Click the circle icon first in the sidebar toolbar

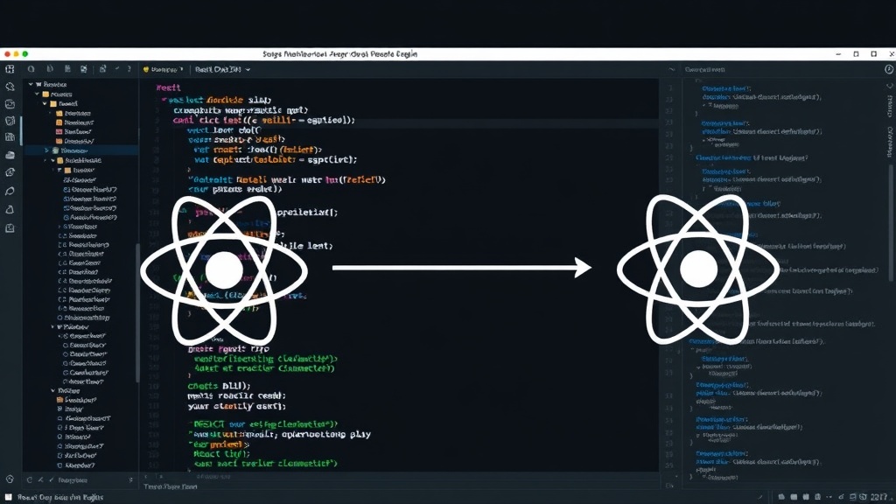31,69
